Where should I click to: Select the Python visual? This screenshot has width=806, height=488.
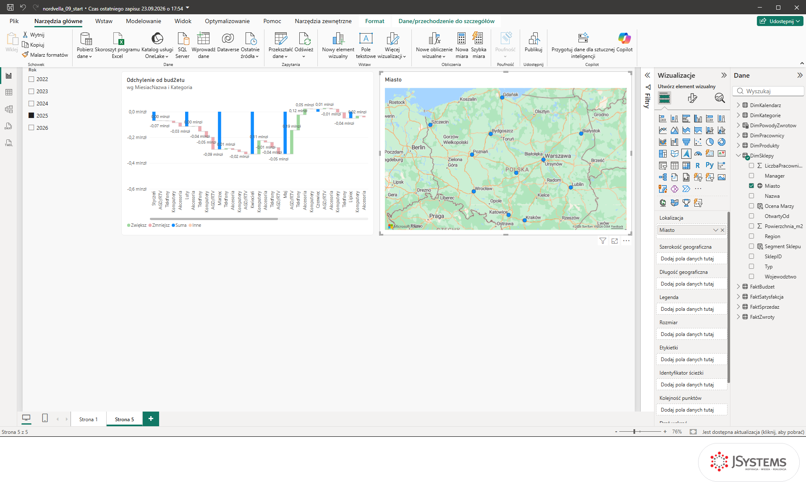tap(709, 165)
